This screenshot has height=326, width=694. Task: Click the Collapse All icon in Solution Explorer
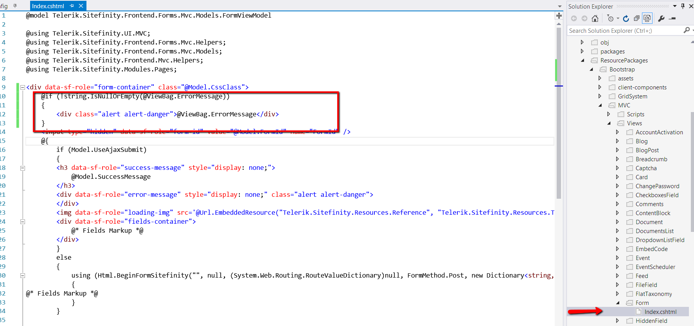[x=636, y=18]
